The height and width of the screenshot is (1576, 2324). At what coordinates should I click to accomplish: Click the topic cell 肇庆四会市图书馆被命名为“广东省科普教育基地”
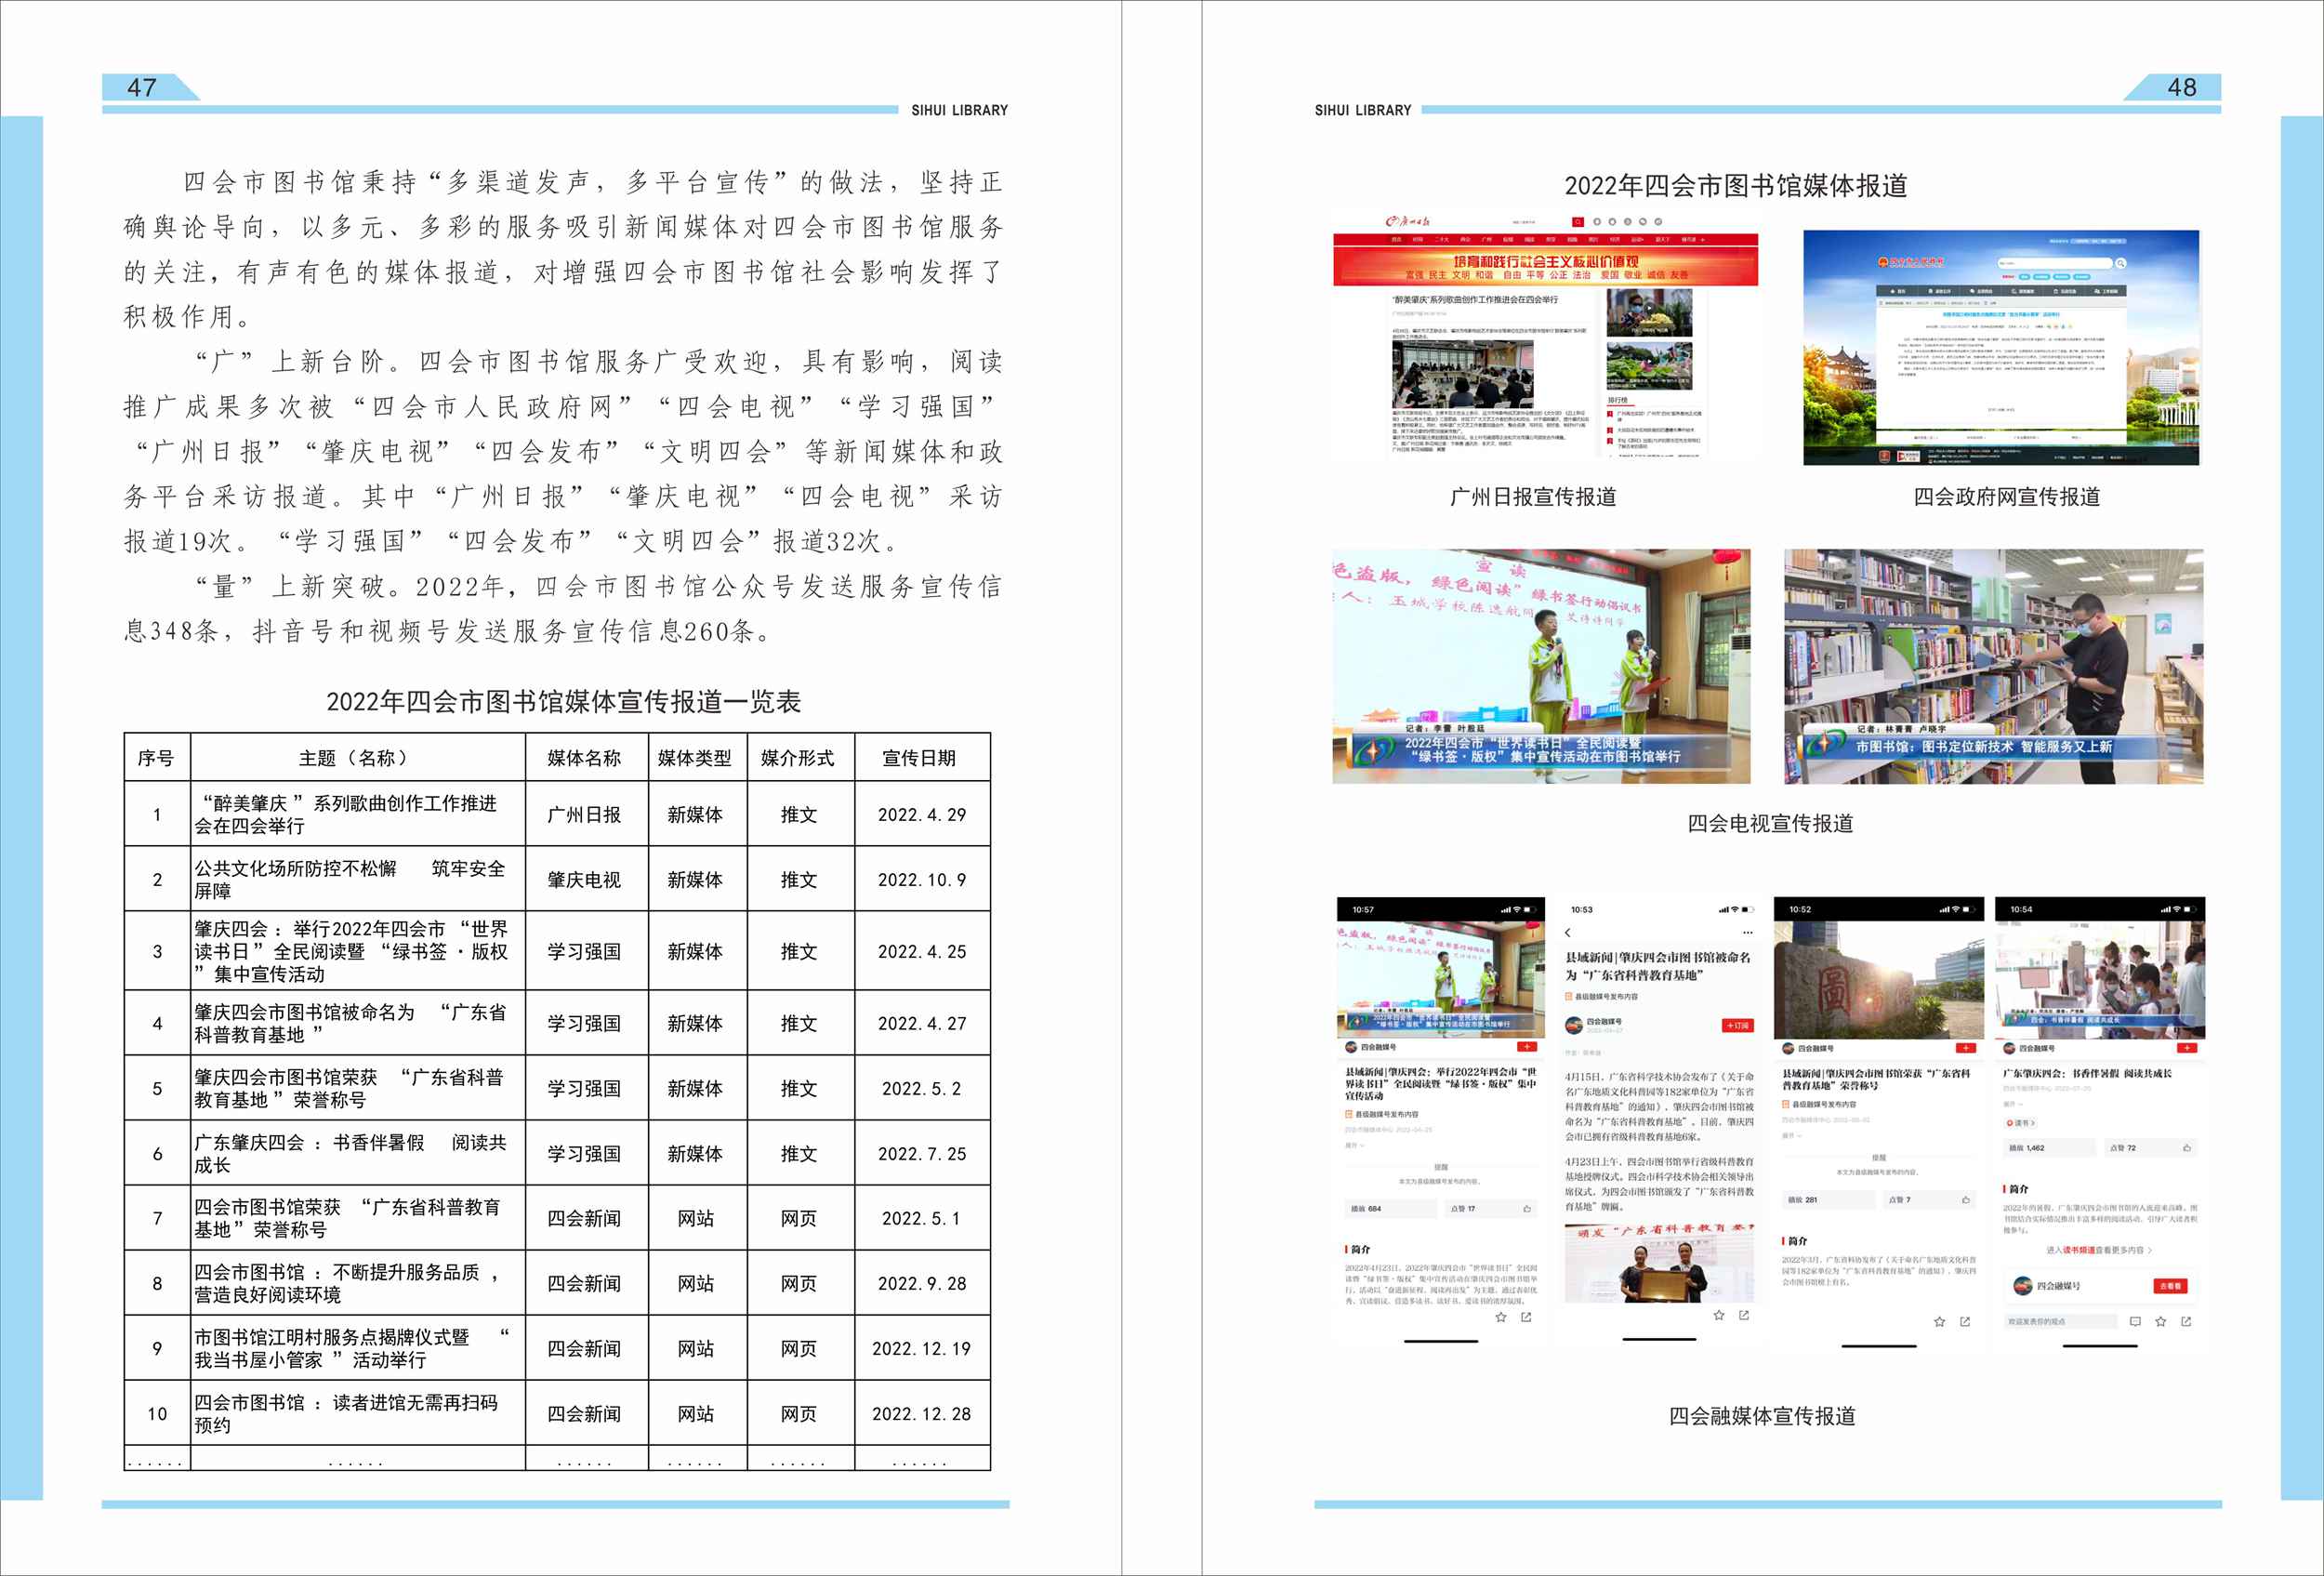pyautogui.click(x=357, y=1024)
